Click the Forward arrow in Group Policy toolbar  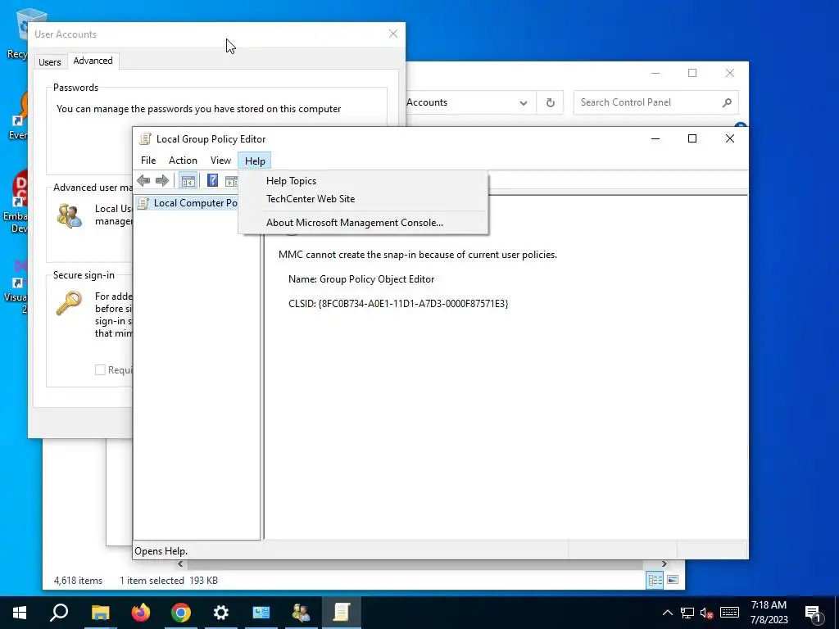(x=162, y=181)
